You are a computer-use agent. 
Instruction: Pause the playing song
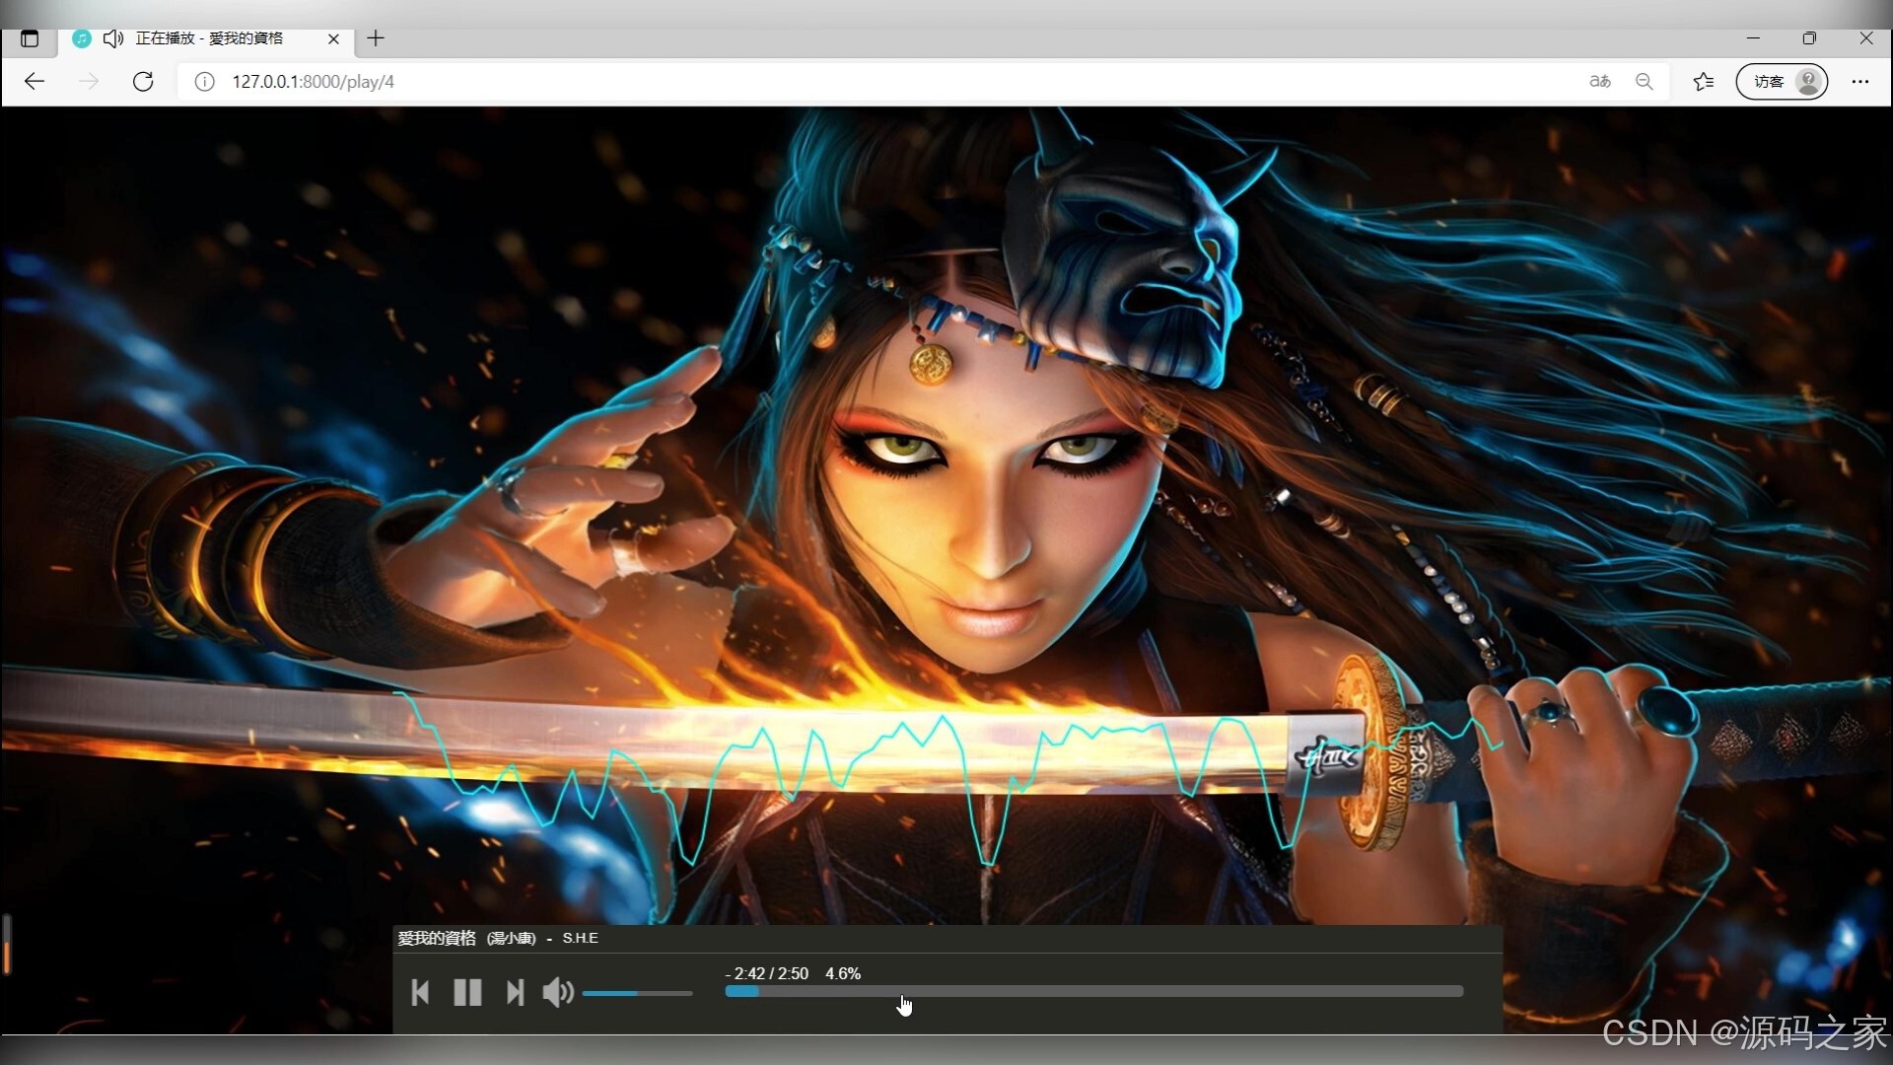point(467,992)
